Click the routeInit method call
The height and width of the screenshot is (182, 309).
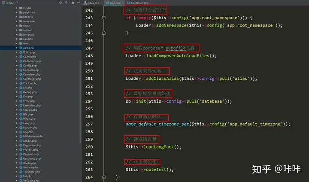click(155, 170)
